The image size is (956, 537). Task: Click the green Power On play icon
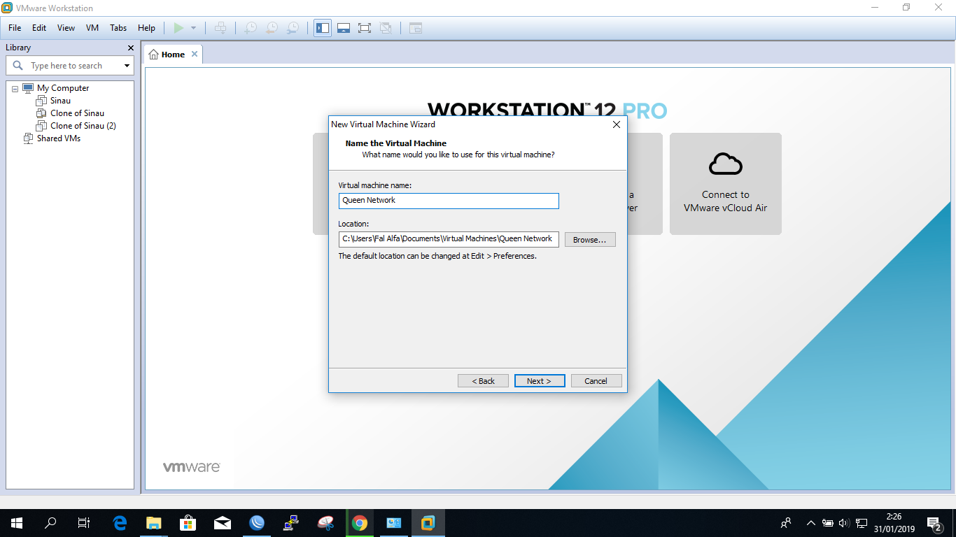click(x=178, y=28)
